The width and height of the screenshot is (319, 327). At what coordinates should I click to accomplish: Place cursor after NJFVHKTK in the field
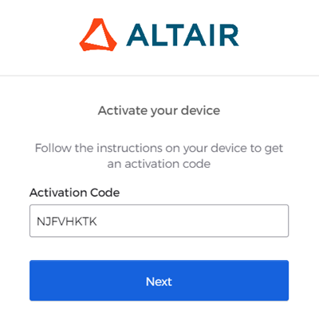[x=98, y=221]
